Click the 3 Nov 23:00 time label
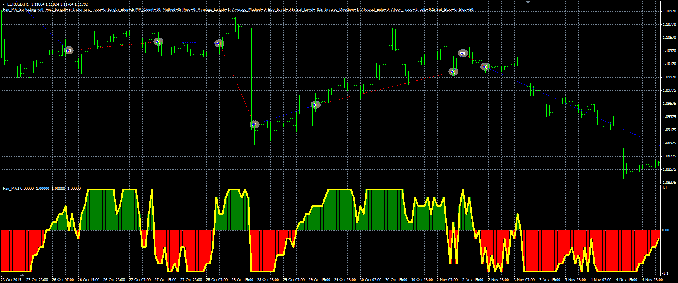The image size is (678, 283). point(575,280)
